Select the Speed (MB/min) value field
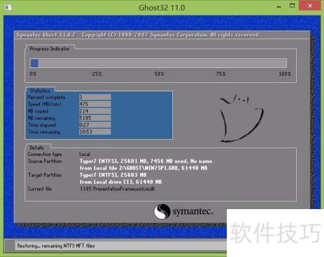The image size is (324, 257). coord(95,104)
